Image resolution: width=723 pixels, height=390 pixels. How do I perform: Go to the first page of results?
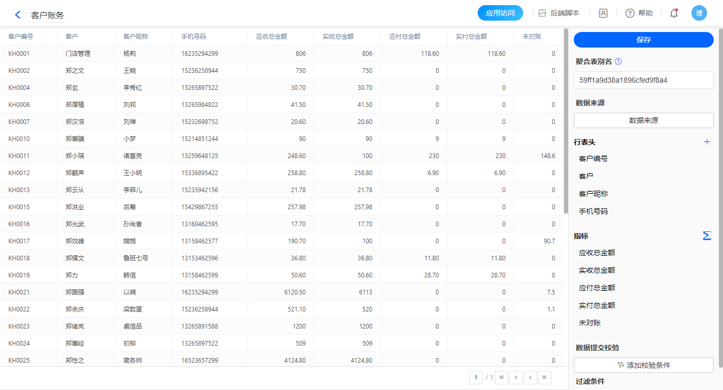(x=501, y=378)
